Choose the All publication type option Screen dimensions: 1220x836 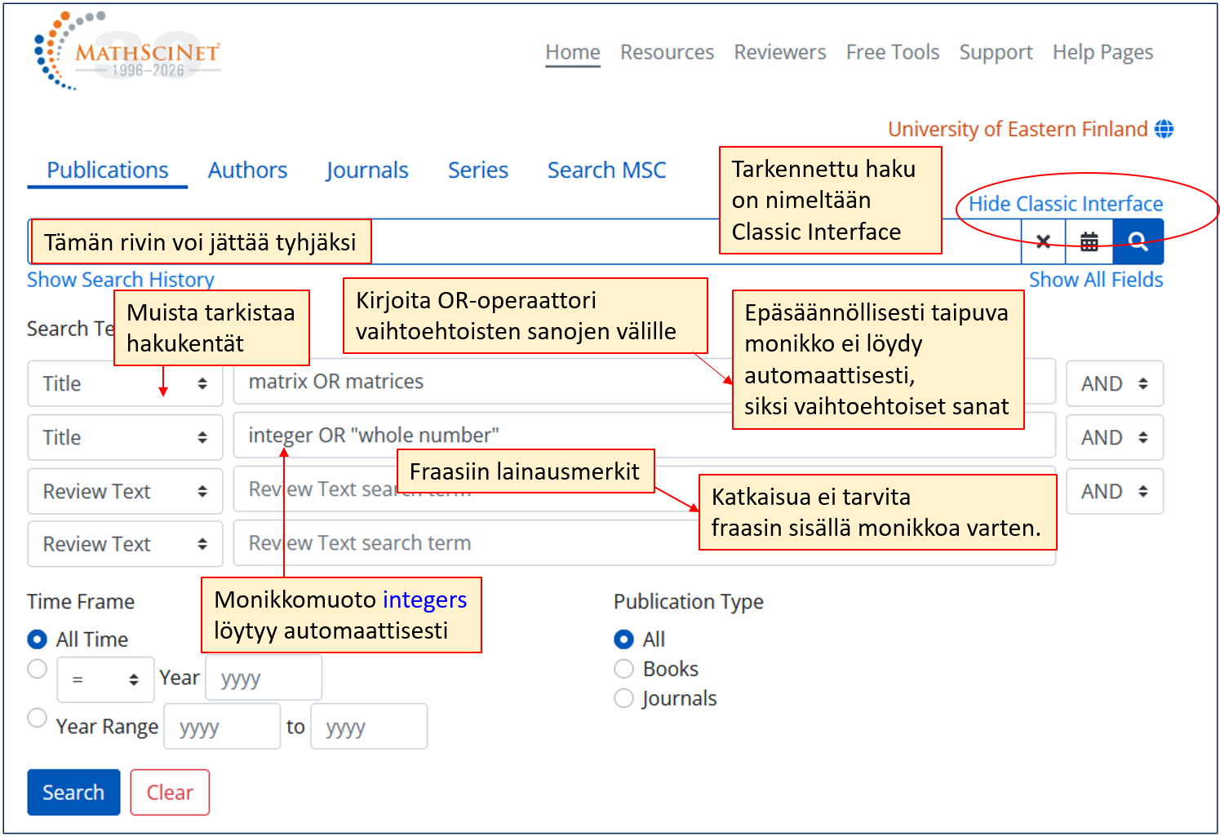pos(623,639)
